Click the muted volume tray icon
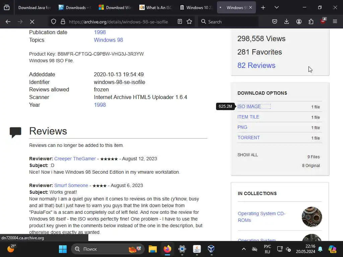Viewport: 343px width, 257px height. (x=288, y=249)
